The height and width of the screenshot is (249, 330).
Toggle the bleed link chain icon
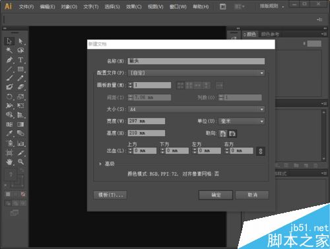tap(261, 151)
